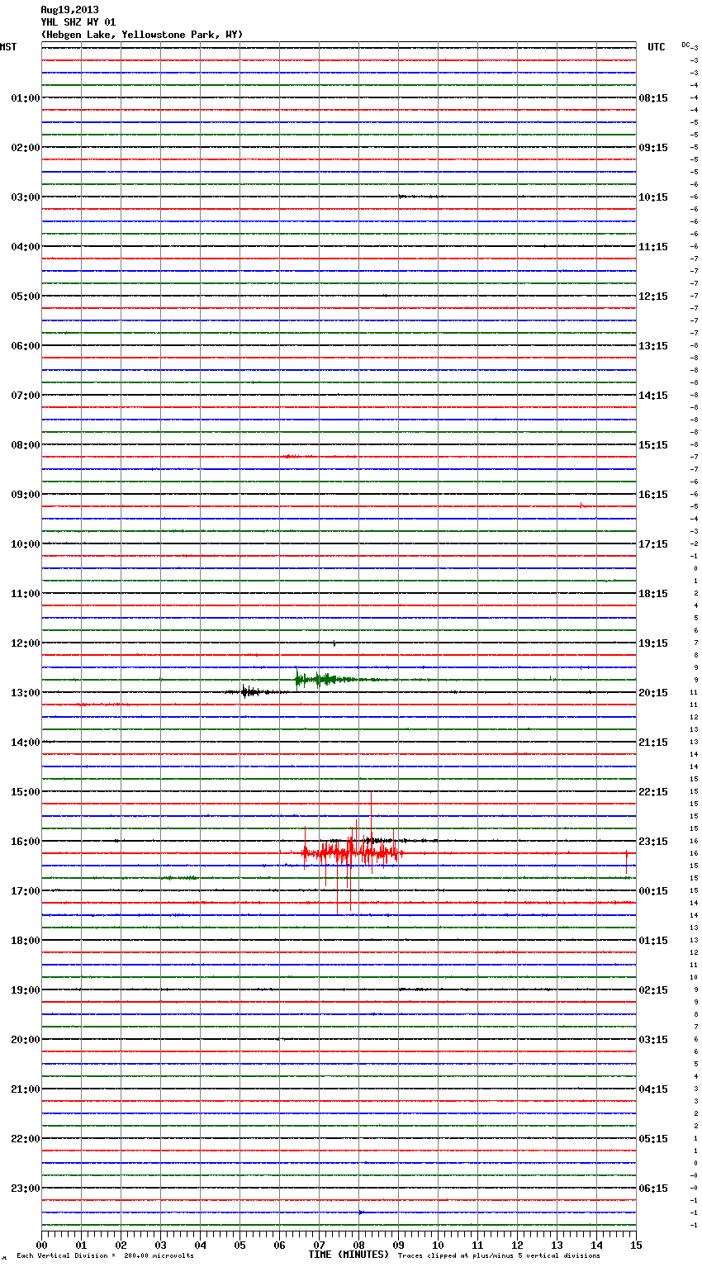Click the 02:15 UTC time label
Screen dimensions: 702x1267
(653, 990)
